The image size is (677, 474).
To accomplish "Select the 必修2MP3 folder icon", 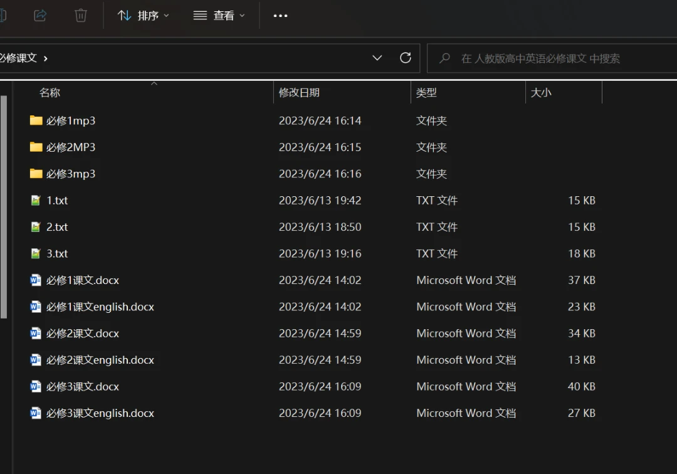I will point(36,147).
